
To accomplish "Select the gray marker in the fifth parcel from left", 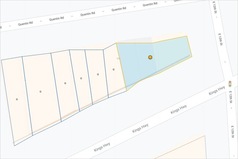I will 98,74.
